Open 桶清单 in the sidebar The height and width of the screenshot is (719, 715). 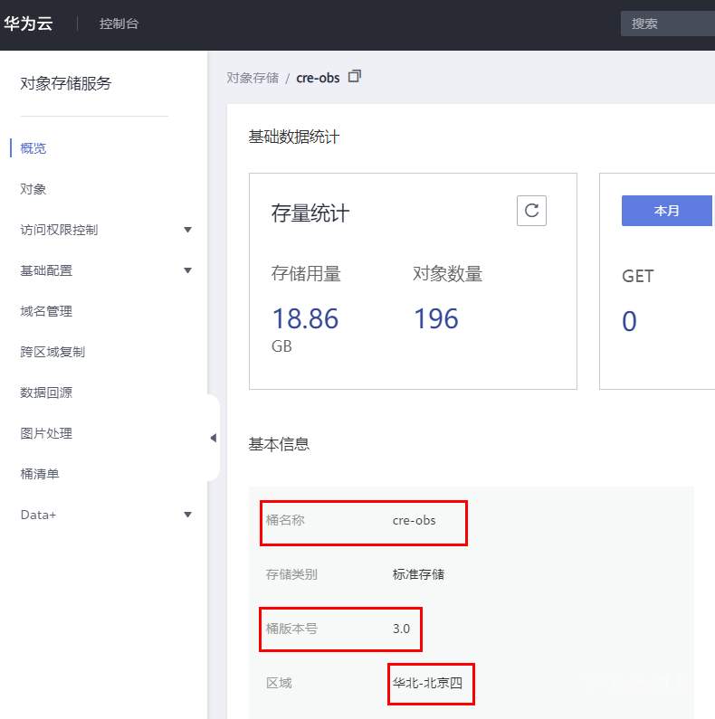[x=40, y=474]
